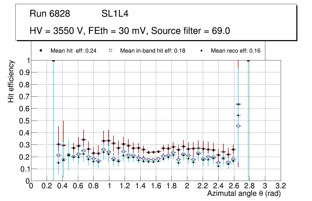Click the '3.2' x-axis tick label
Screen dimensions: 312x201
coord(281,186)
